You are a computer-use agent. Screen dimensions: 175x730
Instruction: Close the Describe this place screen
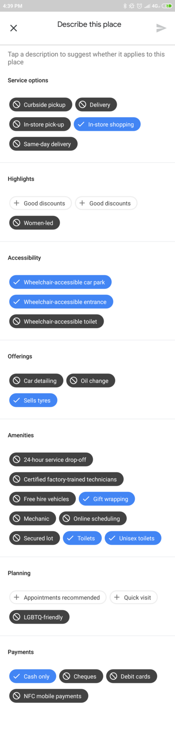click(x=14, y=28)
